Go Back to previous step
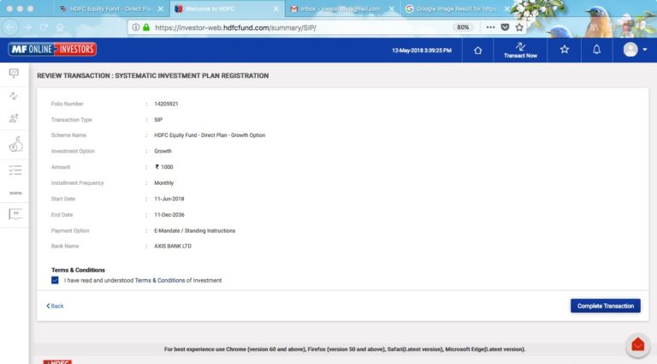This screenshot has height=364, width=657. pos(55,306)
